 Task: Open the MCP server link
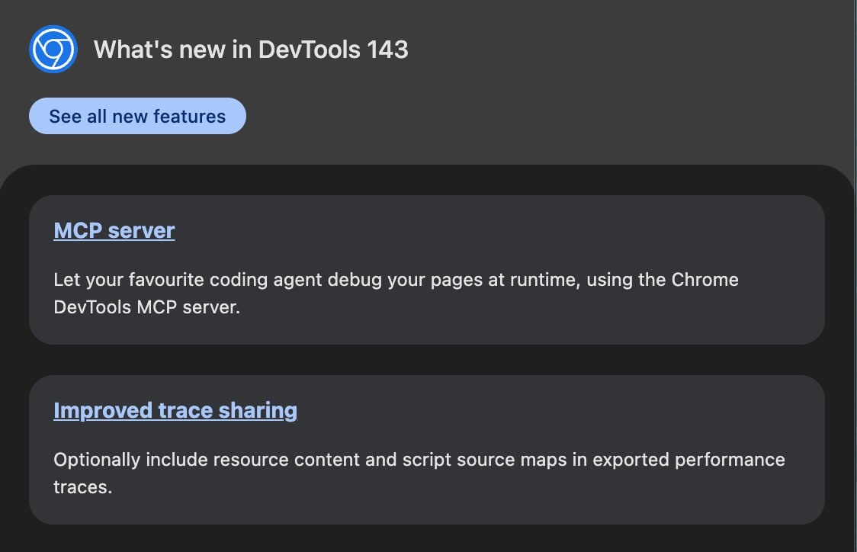click(x=114, y=230)
